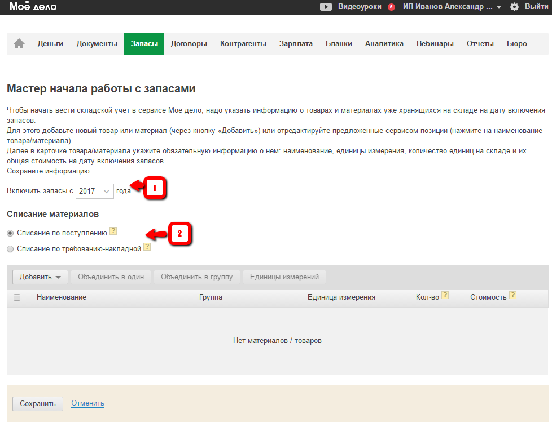552x423 pixels.
Task: Click help icon beside Списание по поступлению
Action: point(113,231)
